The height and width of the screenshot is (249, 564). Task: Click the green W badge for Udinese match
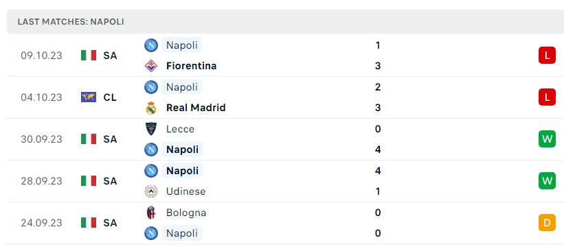[x=547, y=180]
